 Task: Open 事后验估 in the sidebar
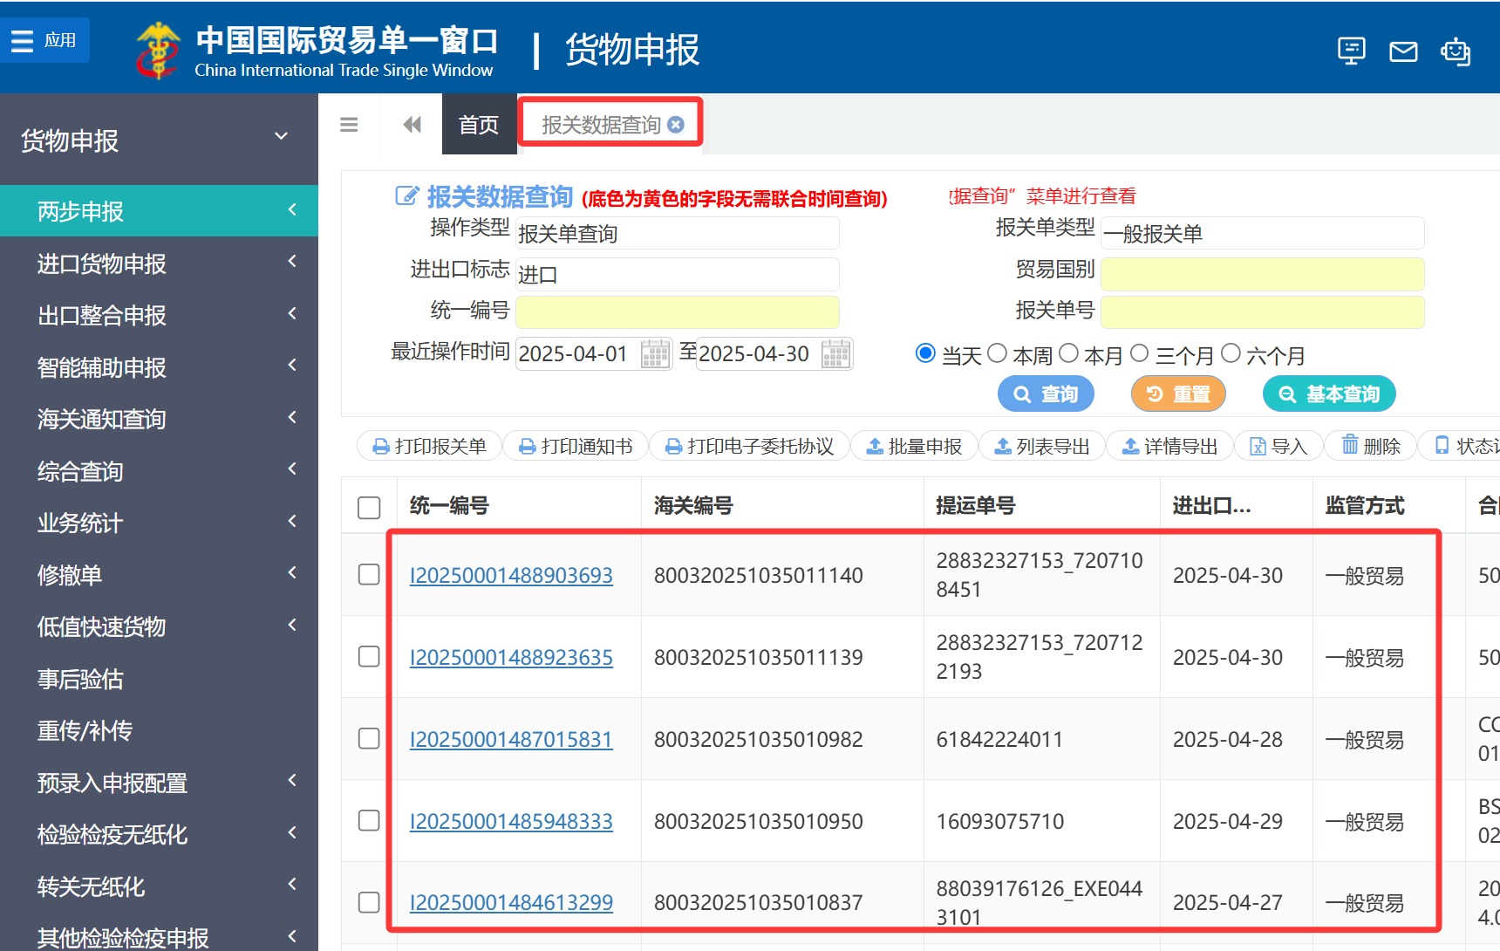tap(159, 679)
